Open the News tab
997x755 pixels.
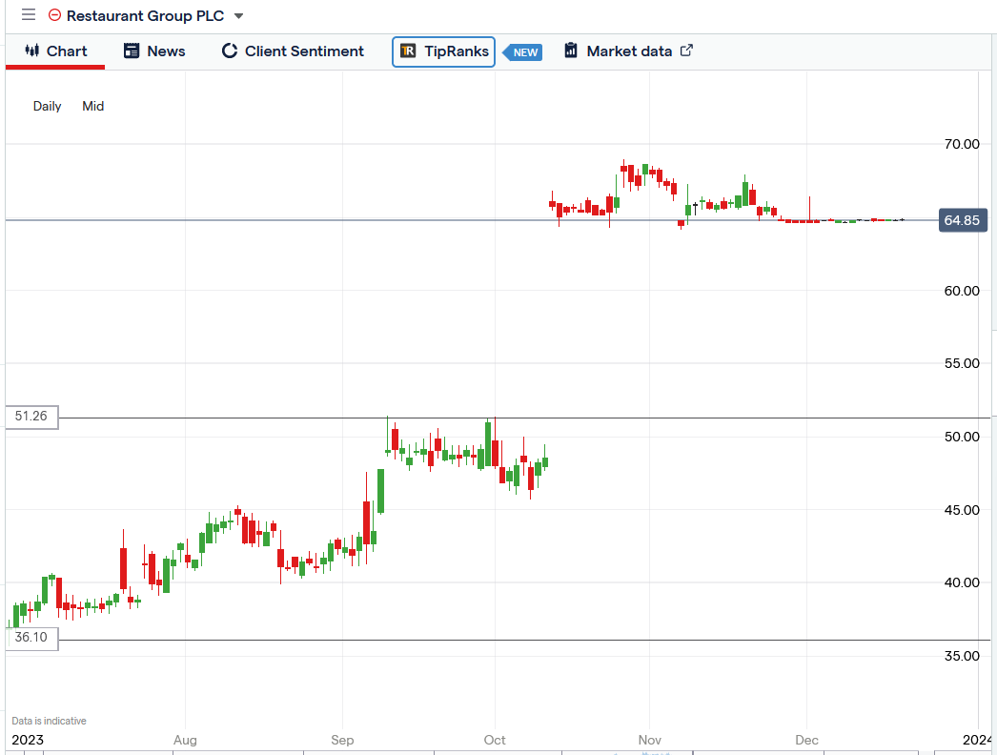(154, 51)
